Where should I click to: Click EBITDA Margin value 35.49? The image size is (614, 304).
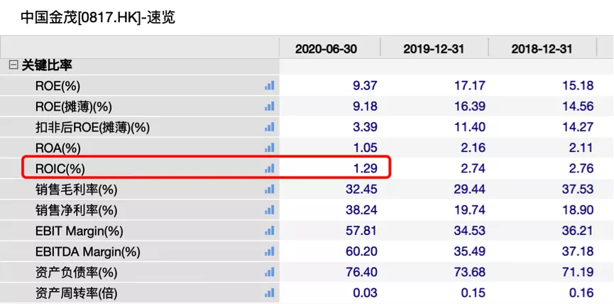pyautogui.click(x=468, y=251)
